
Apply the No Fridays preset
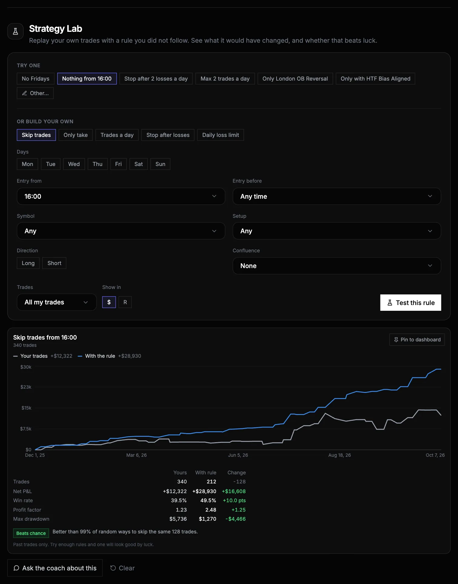[35, 79]
